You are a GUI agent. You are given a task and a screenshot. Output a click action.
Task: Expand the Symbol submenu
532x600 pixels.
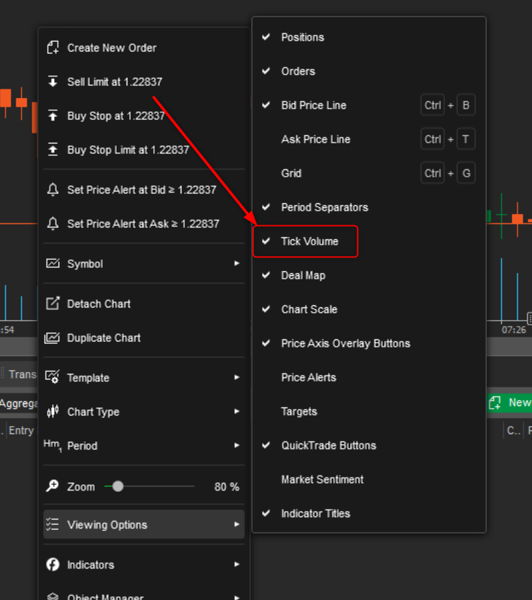236,264
